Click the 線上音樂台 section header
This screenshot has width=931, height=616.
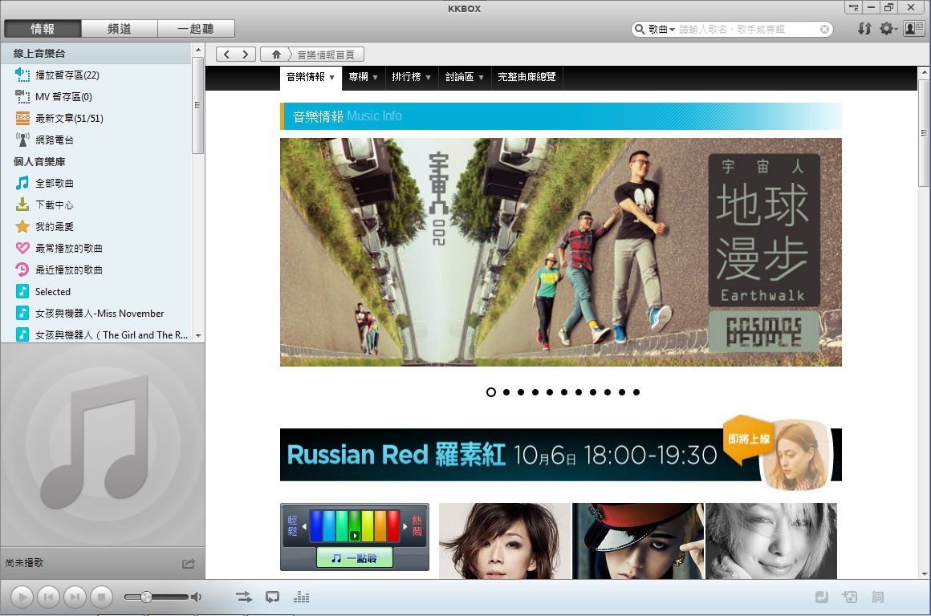pos(39,54)
